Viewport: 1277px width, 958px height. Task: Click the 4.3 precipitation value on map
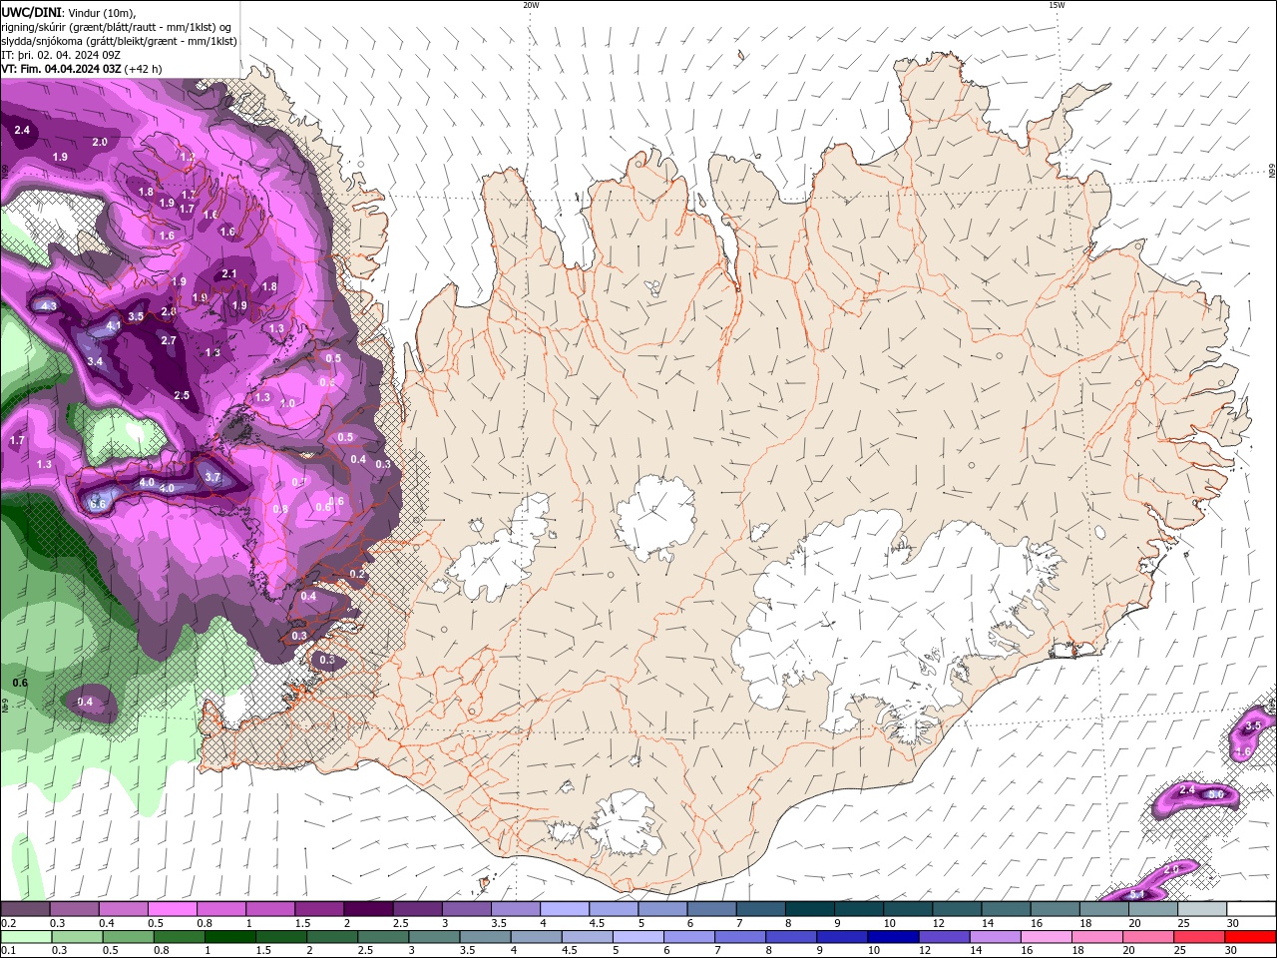49,305
